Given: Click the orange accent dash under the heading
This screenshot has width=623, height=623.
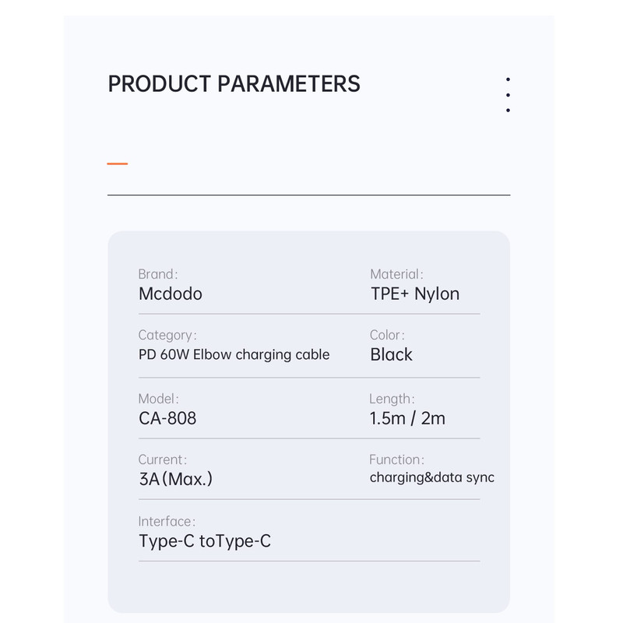Looking at the screenshot, I should pos(118,164).
